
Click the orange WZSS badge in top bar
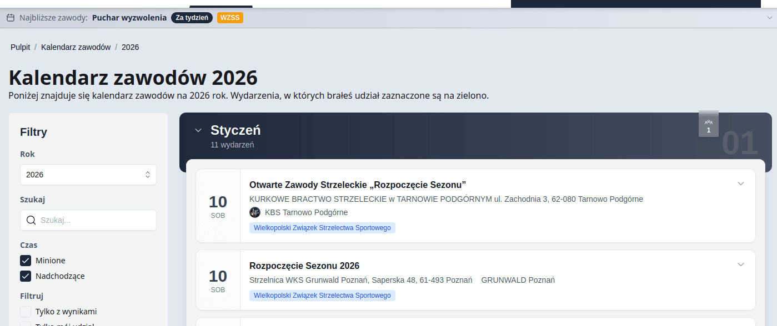pyautogui.click(x=230, y=18)
